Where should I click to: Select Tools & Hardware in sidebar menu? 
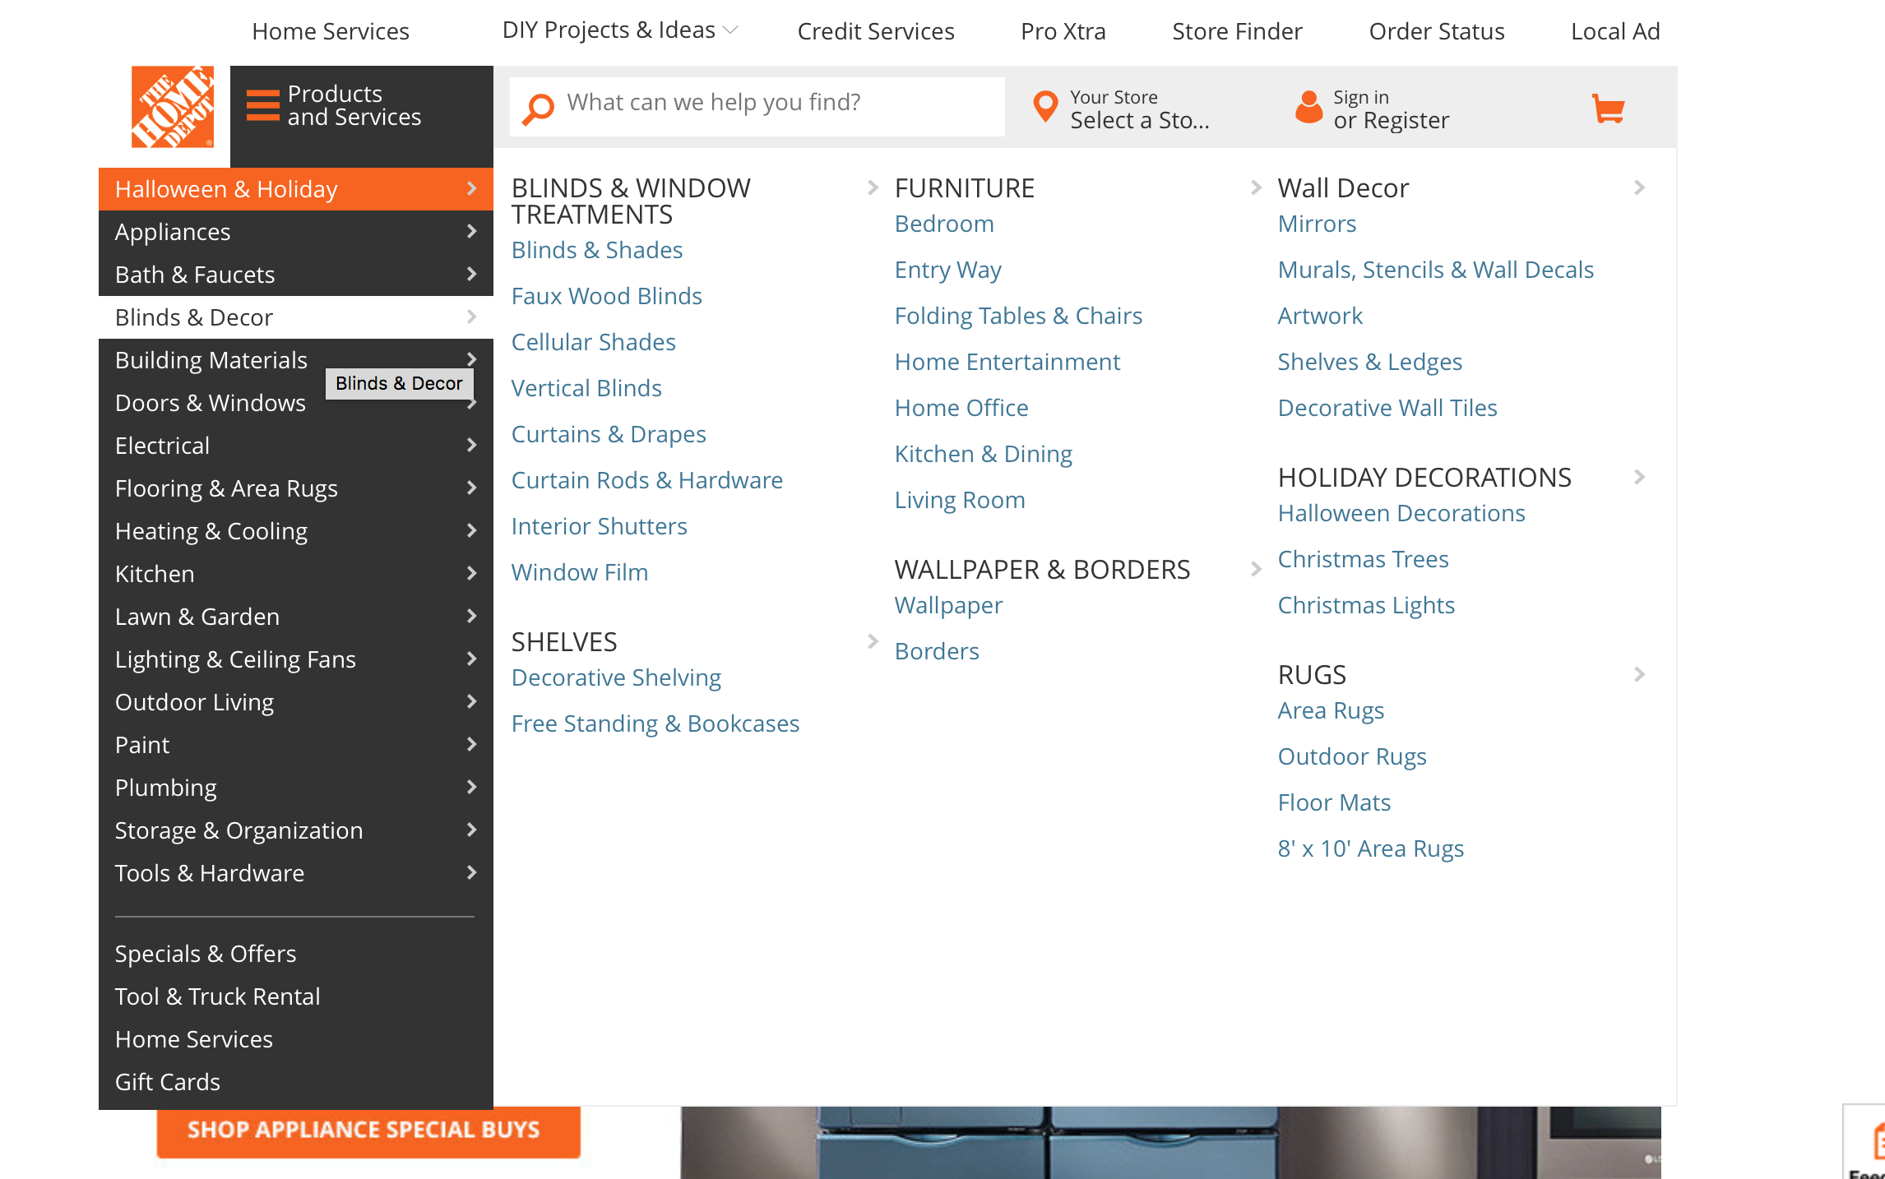click(x=210, y=873)
